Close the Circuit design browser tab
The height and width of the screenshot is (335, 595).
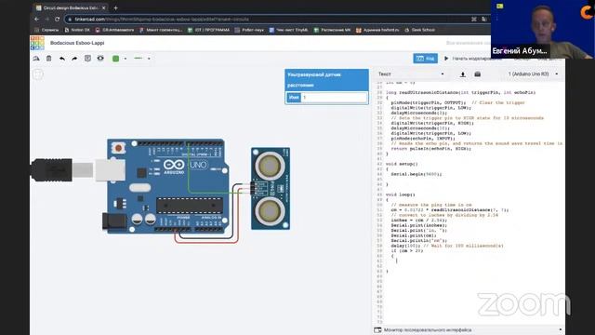[x=103, y=7]
